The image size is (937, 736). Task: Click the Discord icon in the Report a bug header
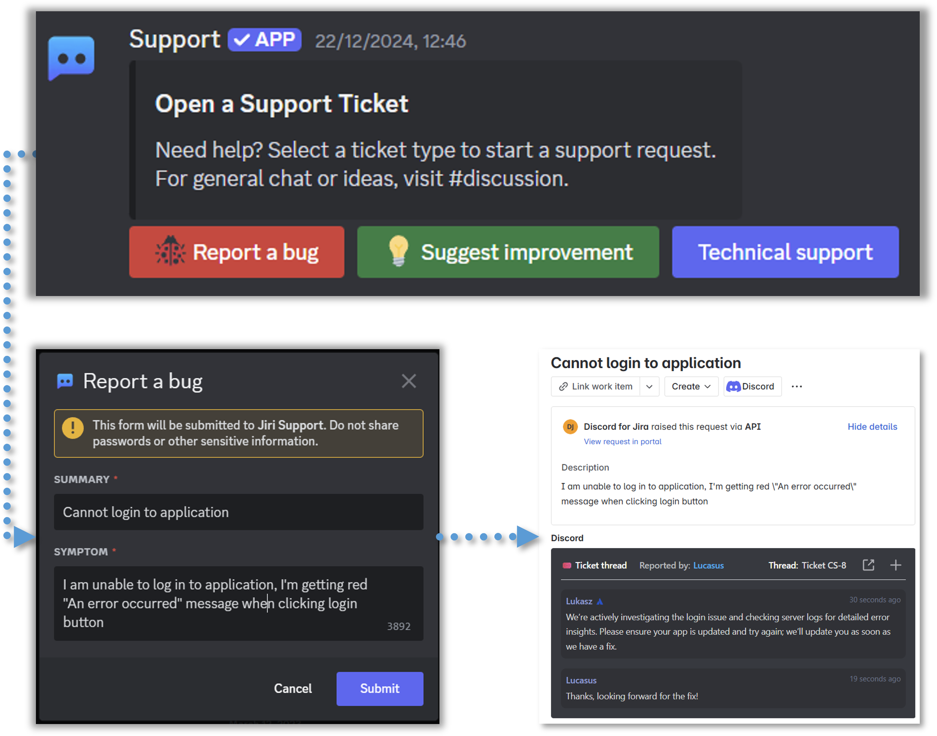coord(65,381)
